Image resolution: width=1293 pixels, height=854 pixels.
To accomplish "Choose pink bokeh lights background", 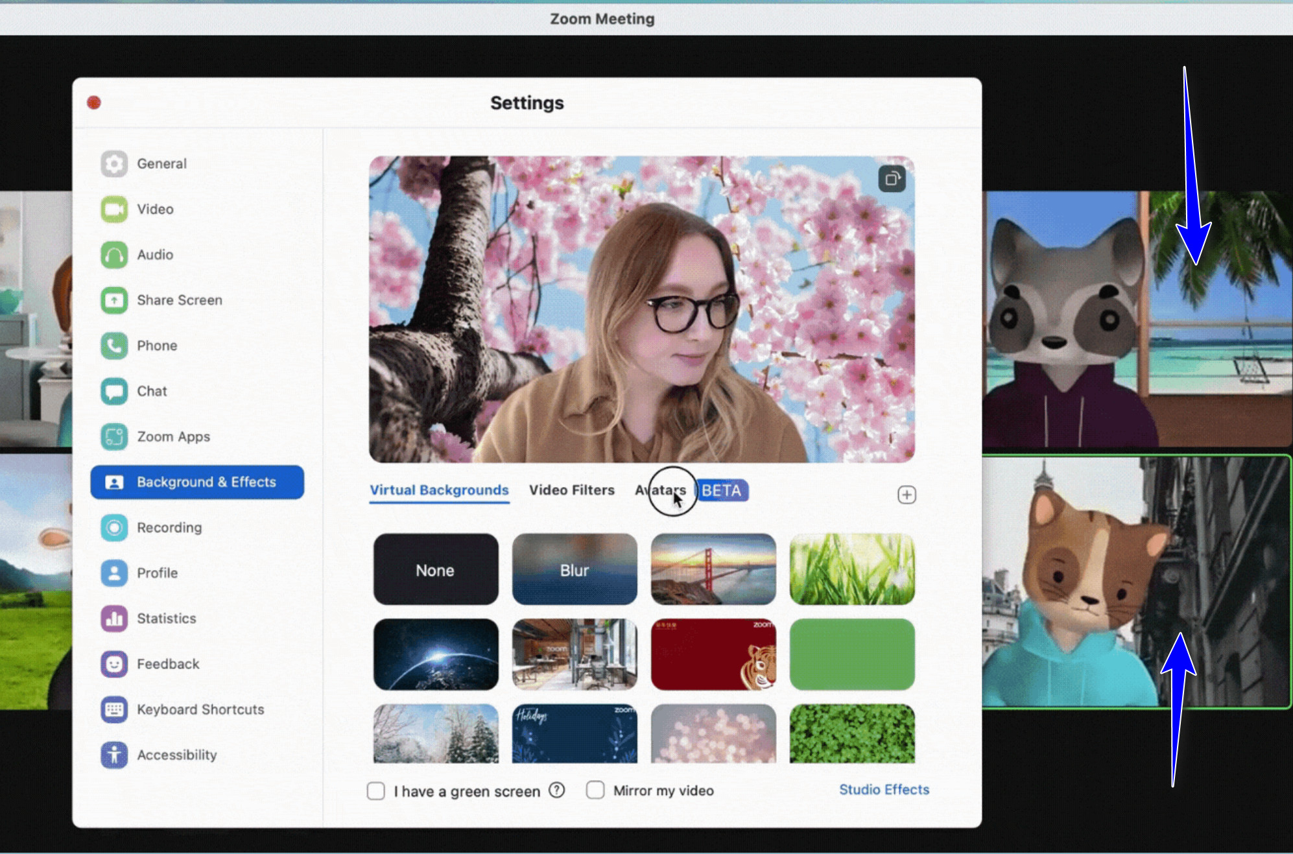I will (713, 733).
